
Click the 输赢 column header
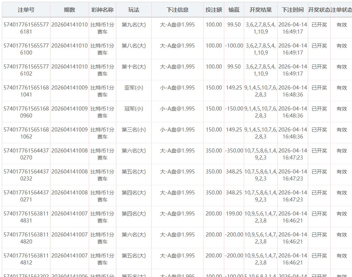point(234,10)
